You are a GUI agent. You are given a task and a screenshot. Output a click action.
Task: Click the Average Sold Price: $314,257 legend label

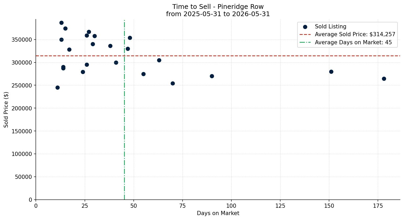click(x=355, y=34)
